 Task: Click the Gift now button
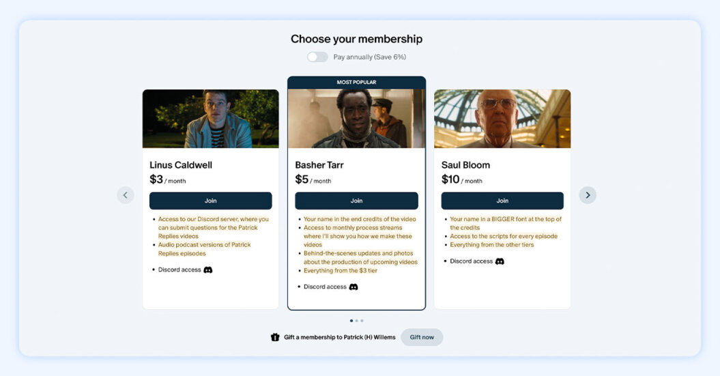coord(422,337)
